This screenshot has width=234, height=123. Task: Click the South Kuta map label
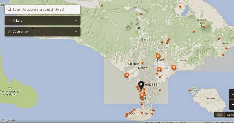[139, 113]
